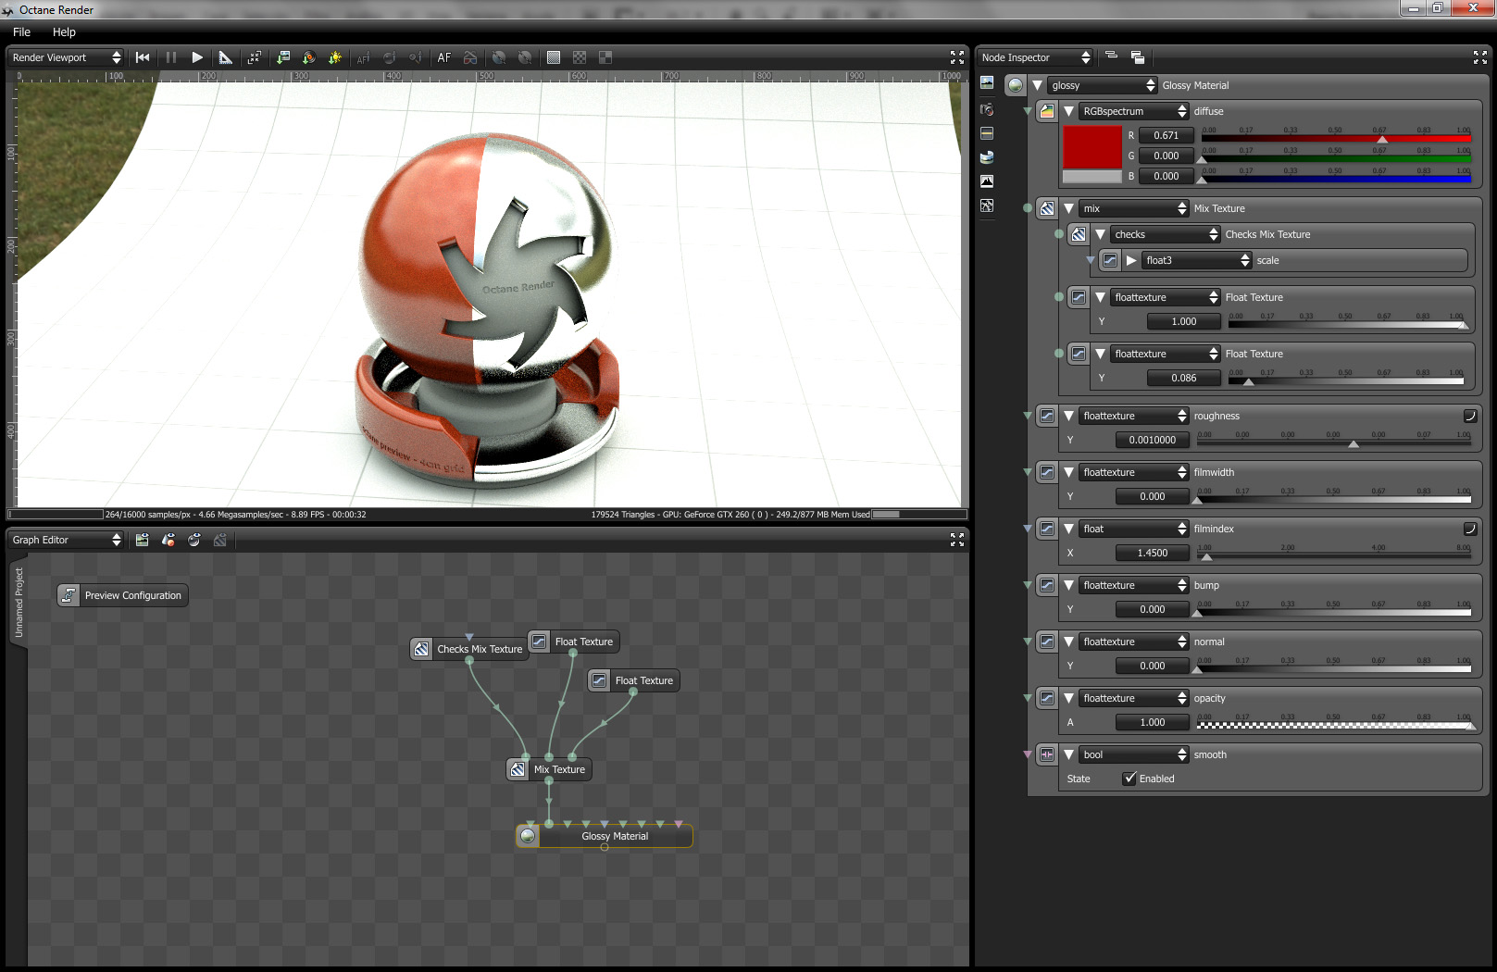
Task: Click the Glossy Material sphere icon in inspector
Action: coord(1016,85)
